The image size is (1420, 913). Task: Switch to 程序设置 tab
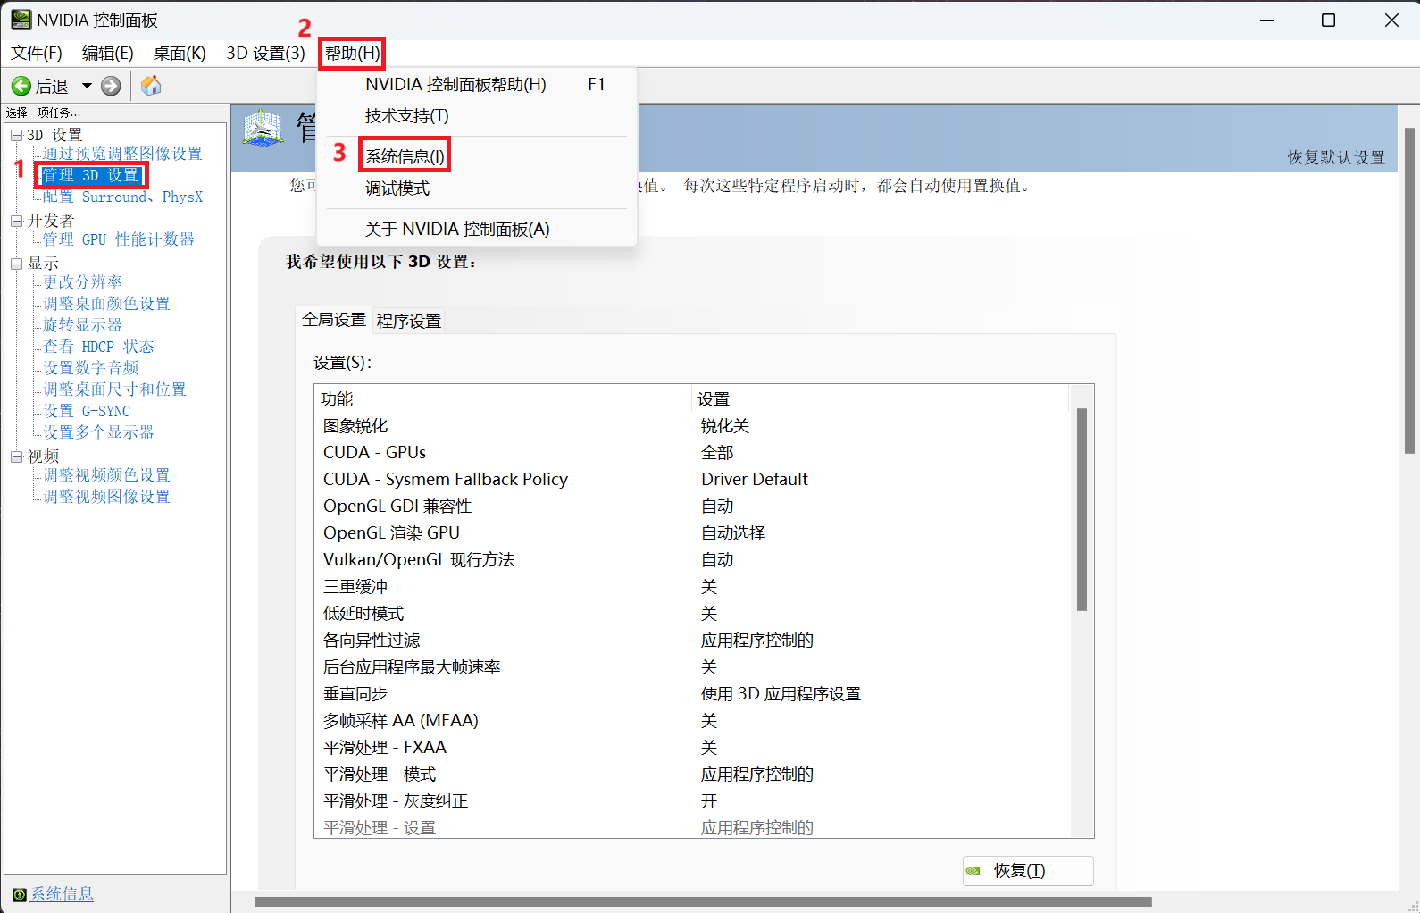[409, 322]
